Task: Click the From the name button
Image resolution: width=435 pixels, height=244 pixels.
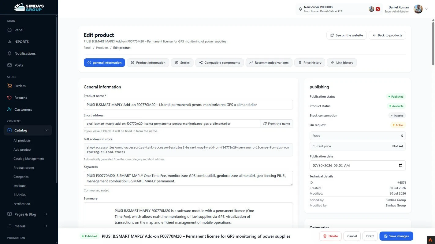Action: click(x=277, y=124)
